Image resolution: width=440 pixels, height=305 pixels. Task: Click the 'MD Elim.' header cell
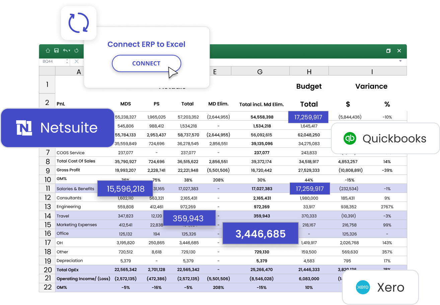pos(218,104)
